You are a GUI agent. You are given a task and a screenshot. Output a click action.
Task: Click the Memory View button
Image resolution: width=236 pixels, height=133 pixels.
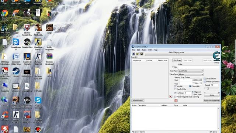click(x=138, y=100)
